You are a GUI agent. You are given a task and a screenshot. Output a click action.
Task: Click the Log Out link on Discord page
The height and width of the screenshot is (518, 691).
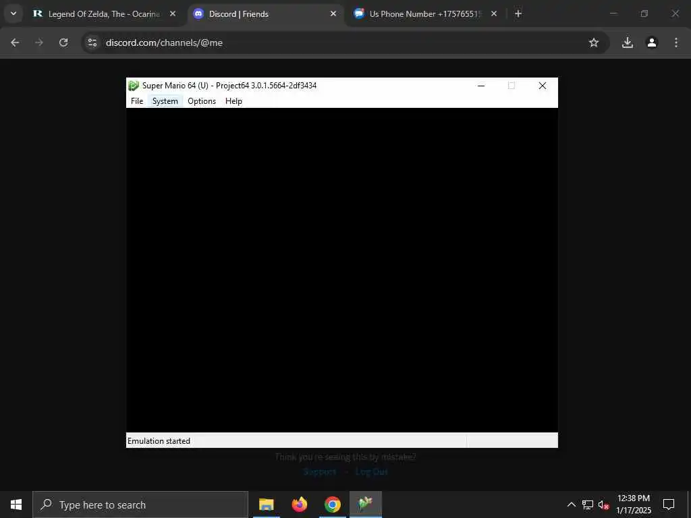pyautogui.click(x=371, y=471)
